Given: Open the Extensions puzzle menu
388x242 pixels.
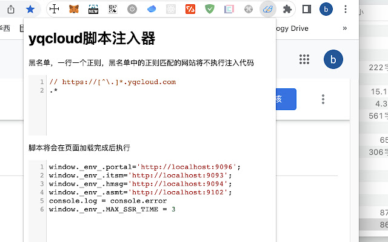Looking at the screenshot, I should tap(287, 10).
